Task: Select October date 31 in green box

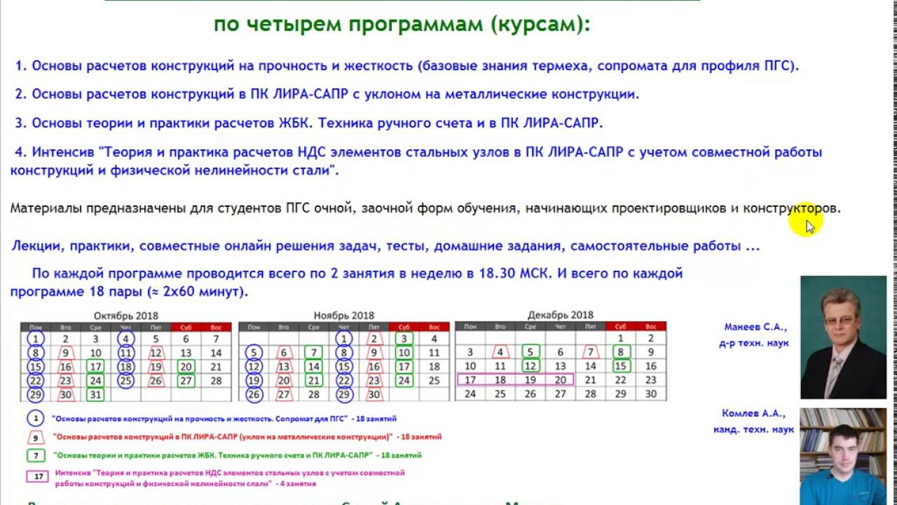Action: pos(95,394)
